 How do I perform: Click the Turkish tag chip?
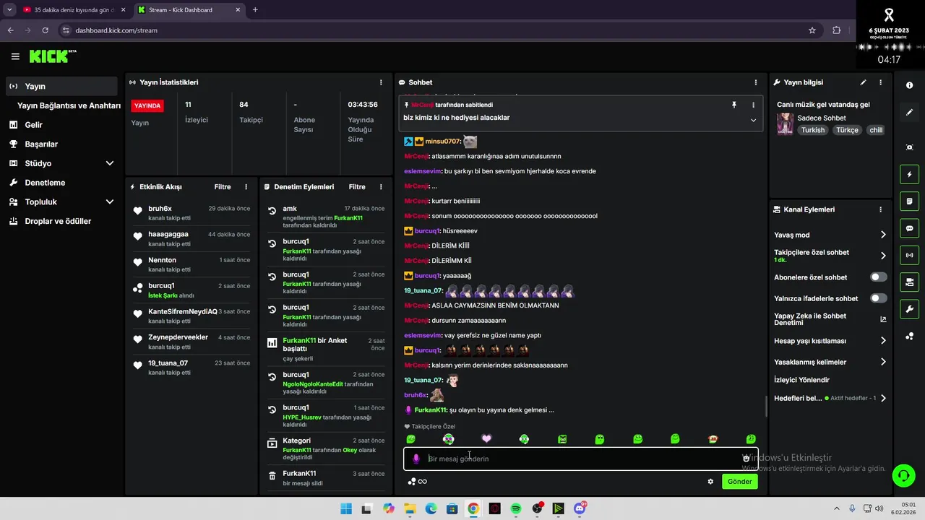[813, 130]
